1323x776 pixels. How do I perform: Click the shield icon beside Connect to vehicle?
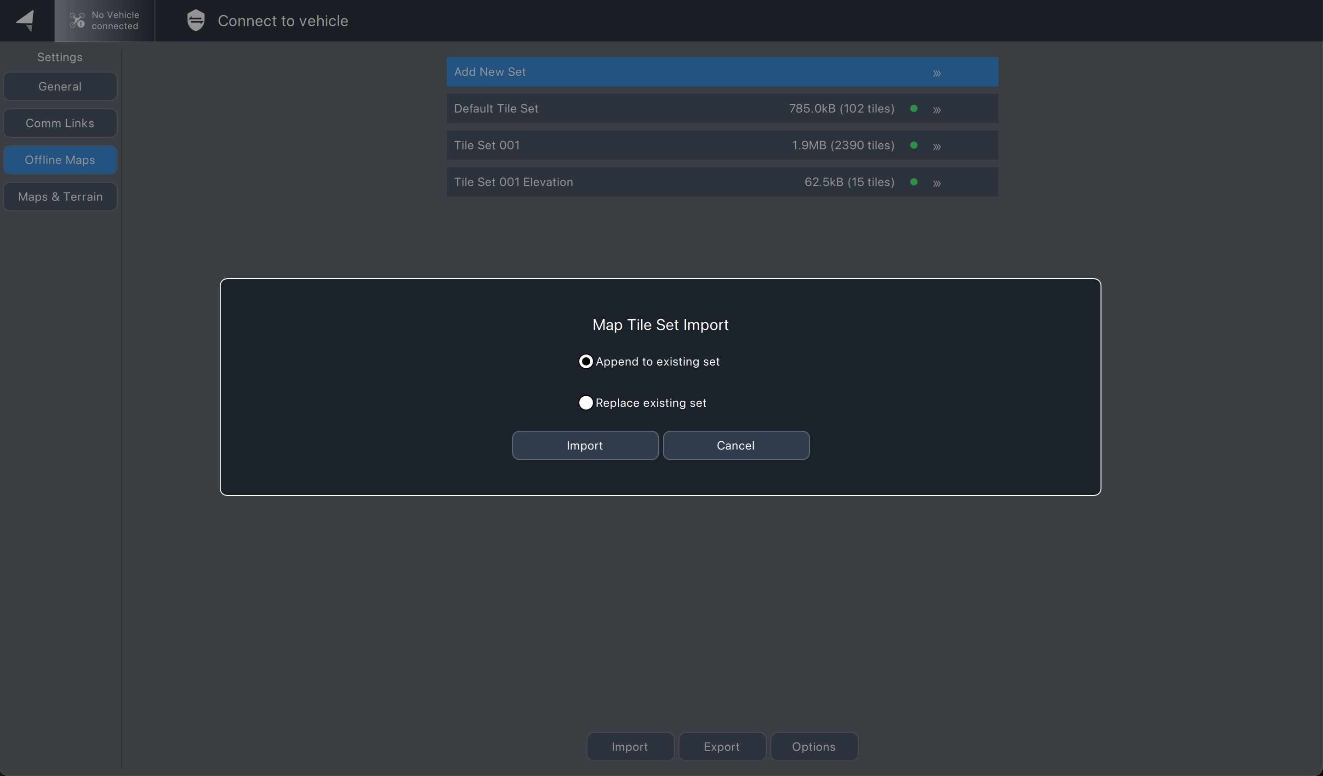pyautogui.click(x=196, y=21)
